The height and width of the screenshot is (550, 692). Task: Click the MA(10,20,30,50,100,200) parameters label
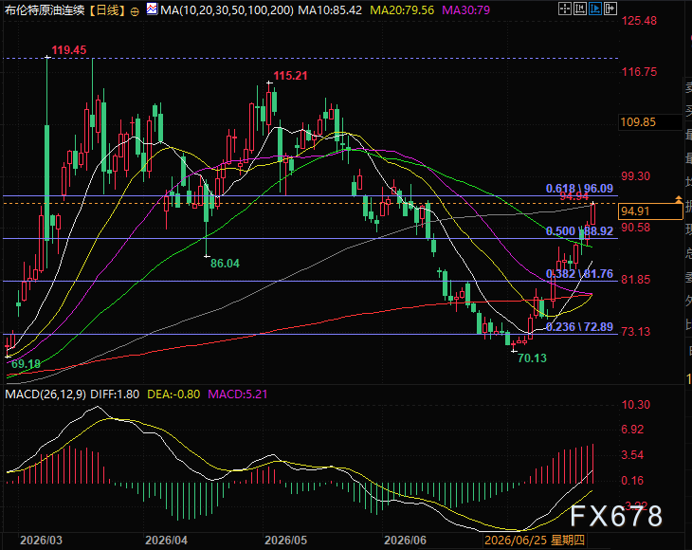[x=227, y=9]
